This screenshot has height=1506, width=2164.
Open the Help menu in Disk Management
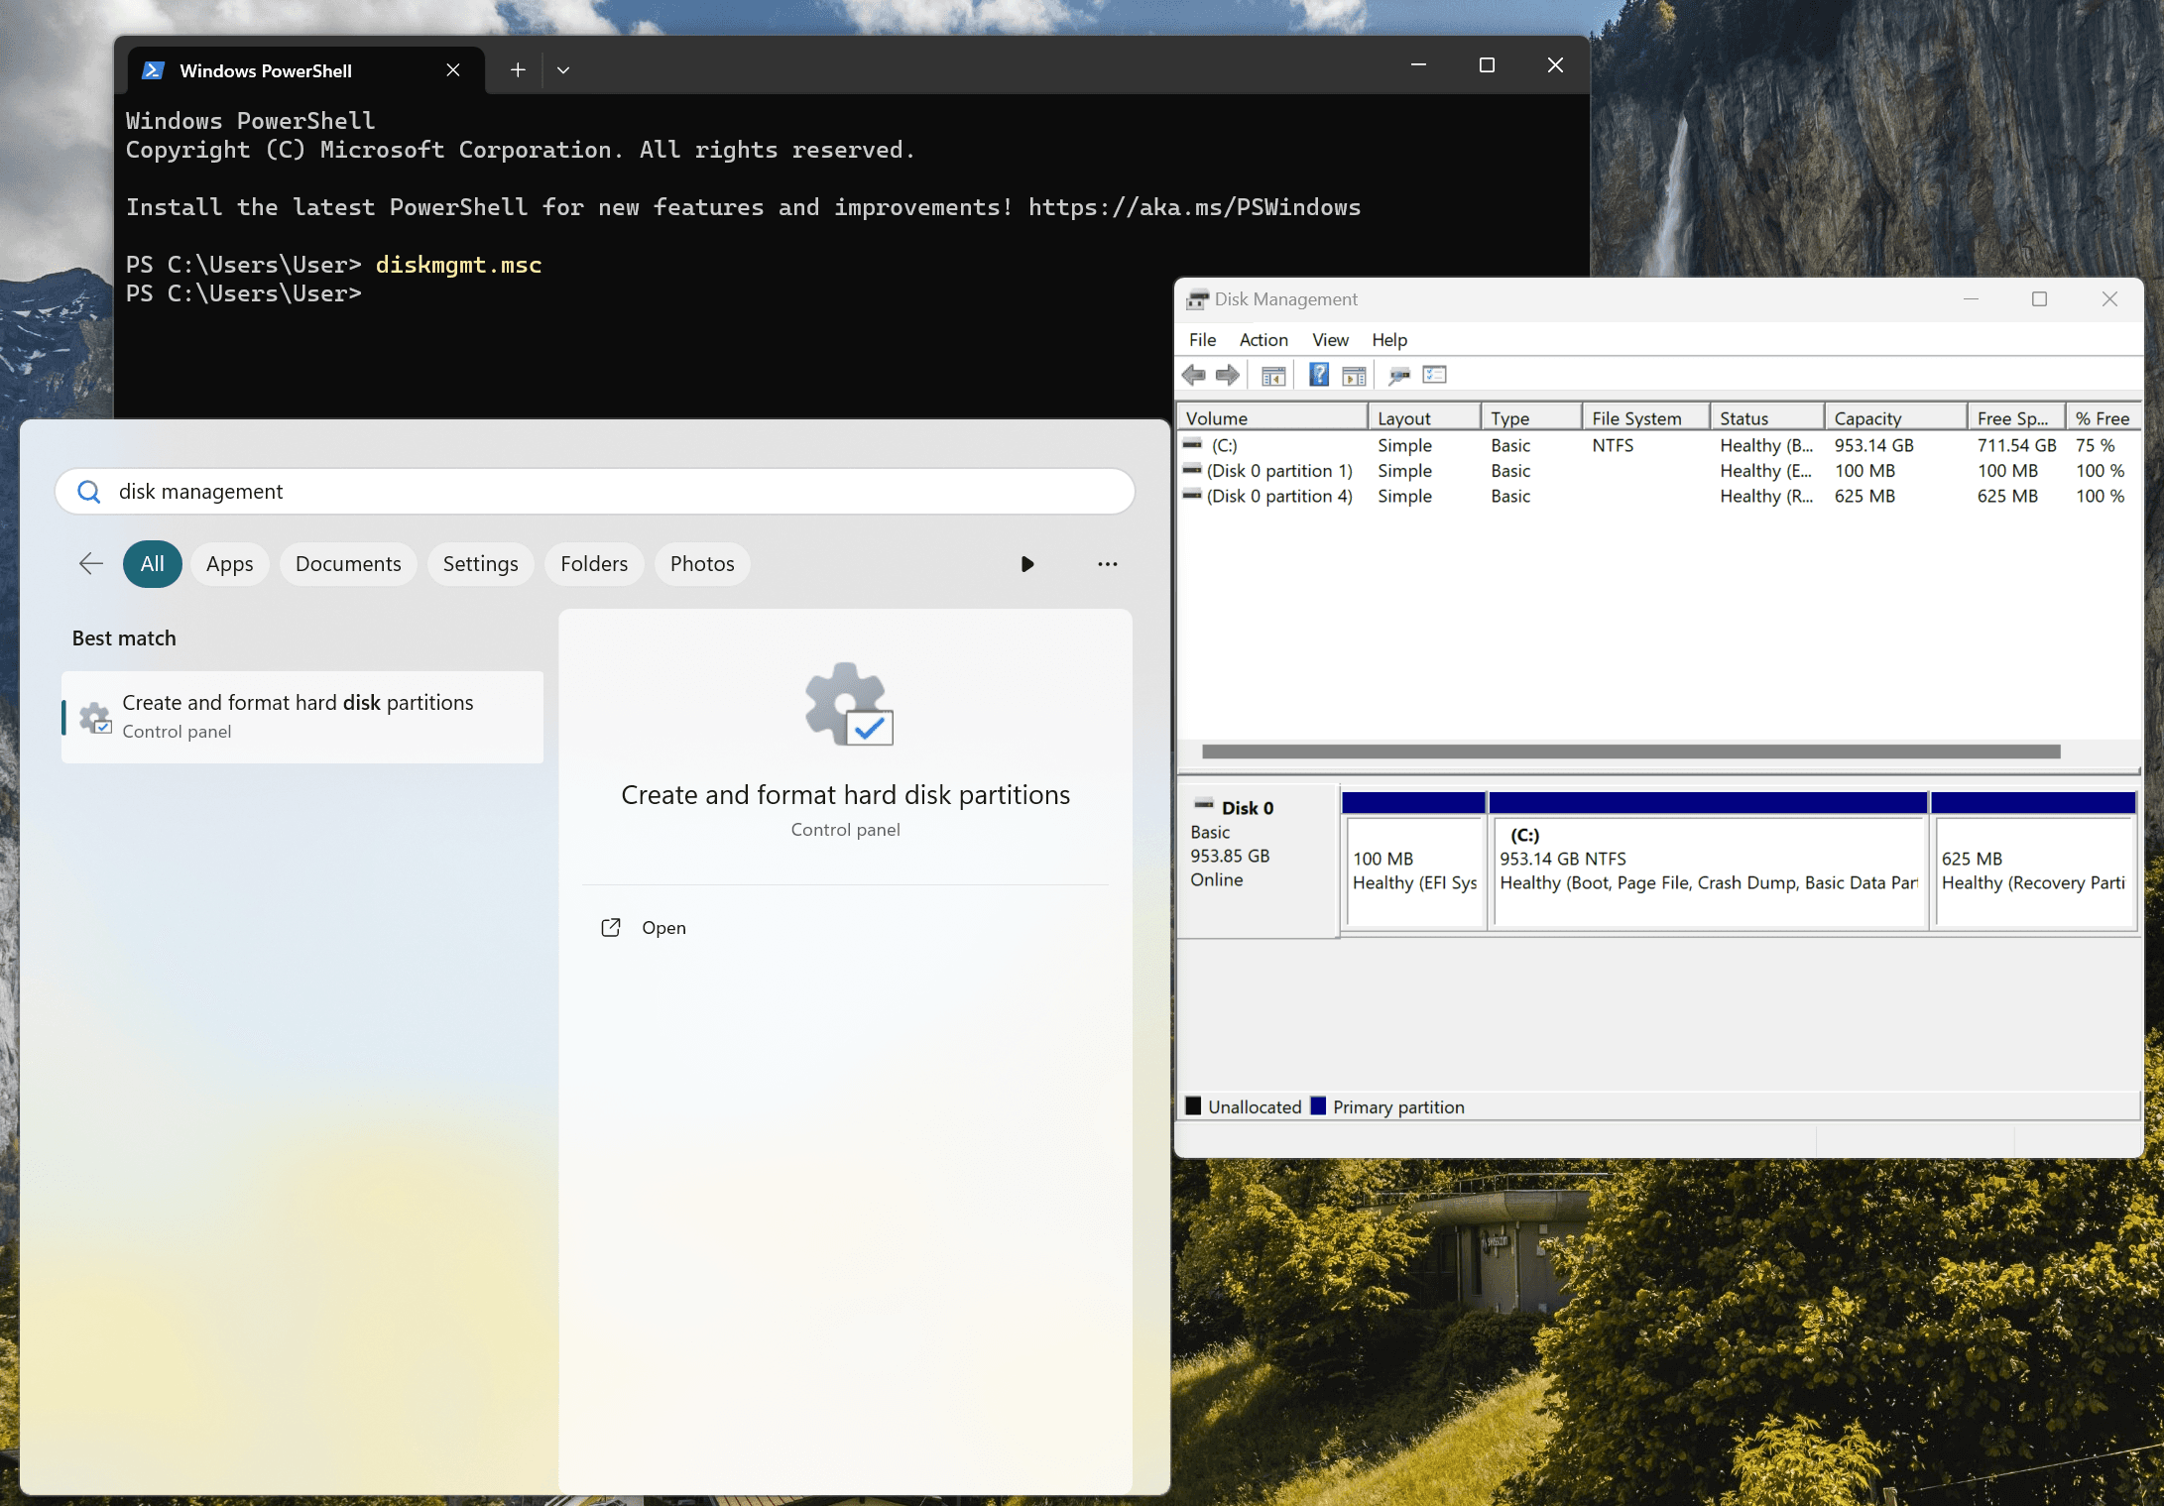[x=1389, y=339]
